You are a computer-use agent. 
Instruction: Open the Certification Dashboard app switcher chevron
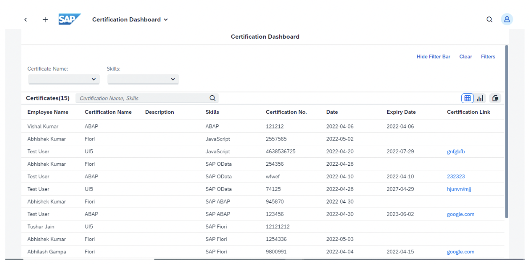point(166,20)
